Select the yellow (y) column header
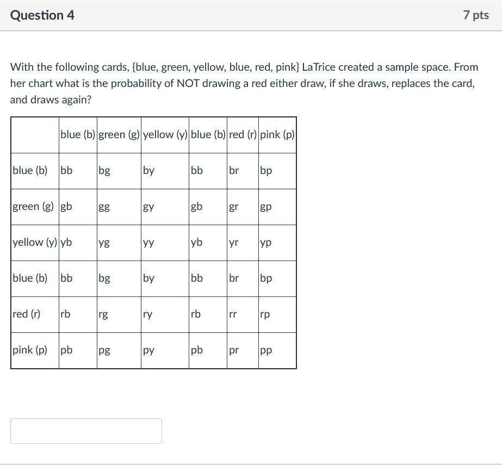Screen dimensions: 502x465 point(165,135)
